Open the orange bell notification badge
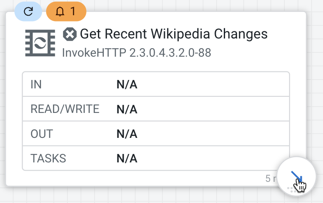This screenshot has width=323, height=203. (66, 11)
